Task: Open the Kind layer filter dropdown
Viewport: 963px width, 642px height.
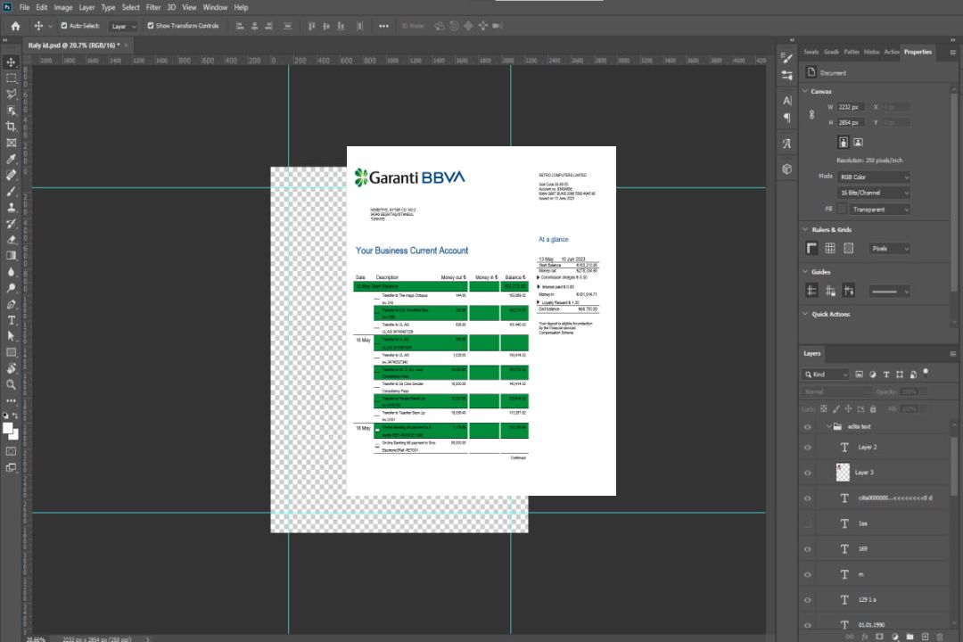Action: (826, 374)
